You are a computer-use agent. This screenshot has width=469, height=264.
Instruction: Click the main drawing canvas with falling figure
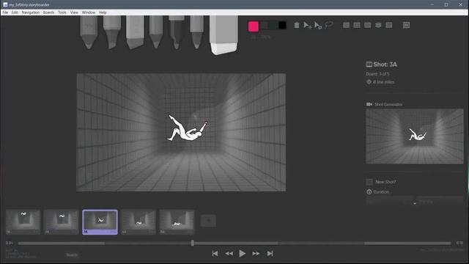(x=181, y=132)
